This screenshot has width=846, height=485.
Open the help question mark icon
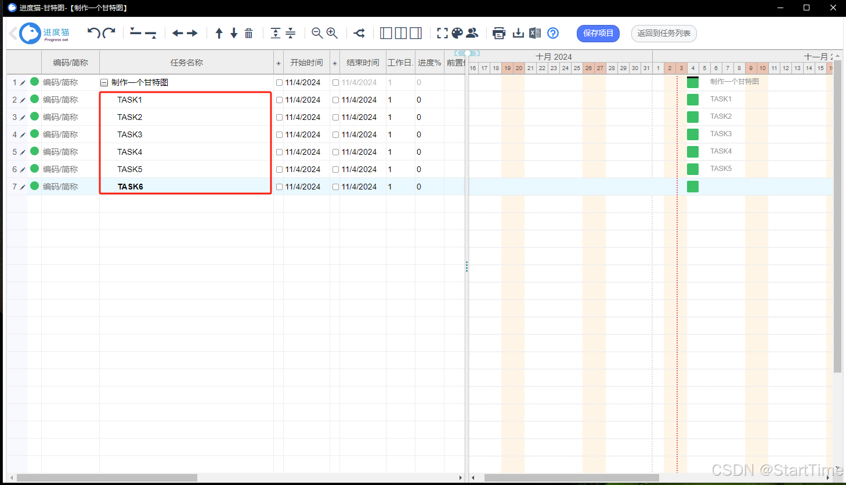pyautogui.click(x=553, y=33)
